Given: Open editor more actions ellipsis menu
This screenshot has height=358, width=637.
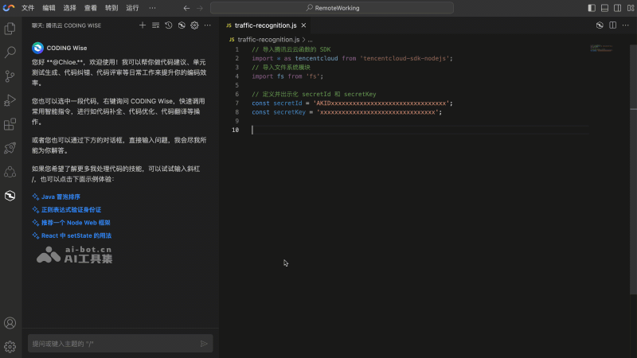Looking at the screenshot, I should coord(626,25).
